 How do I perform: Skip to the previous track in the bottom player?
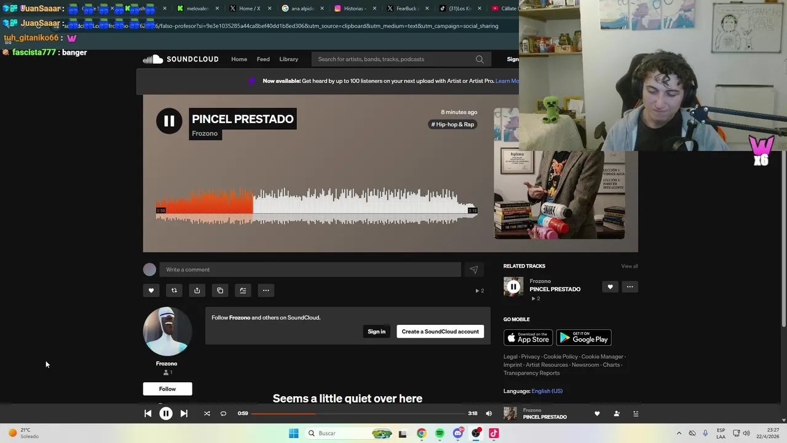(x=148, y=413)
